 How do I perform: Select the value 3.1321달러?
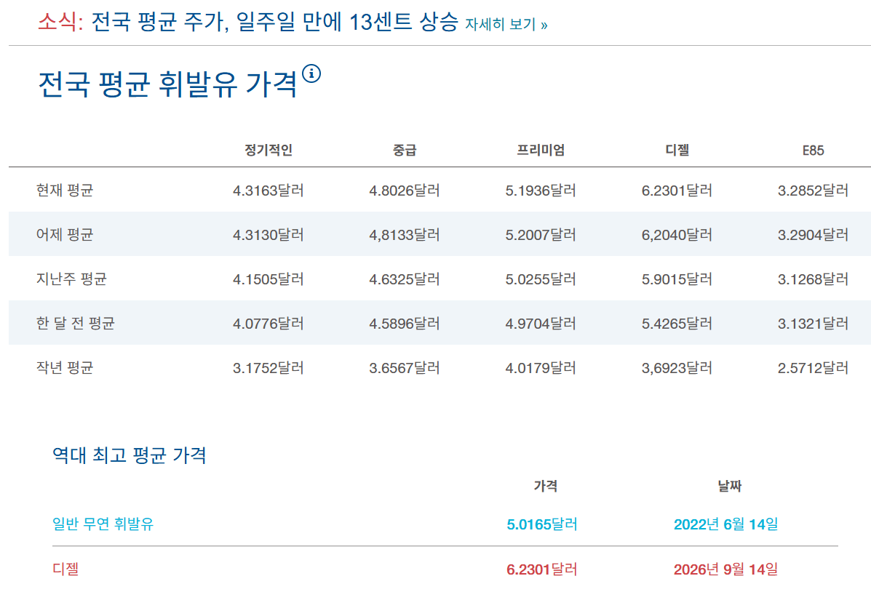coord(814,323)
